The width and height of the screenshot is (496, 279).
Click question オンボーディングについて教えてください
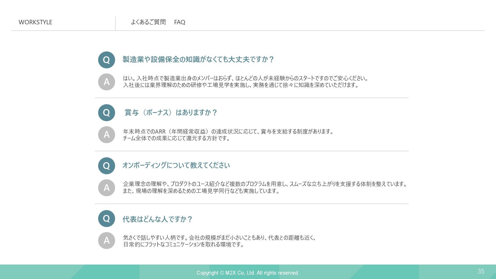(x=176, y=165)
